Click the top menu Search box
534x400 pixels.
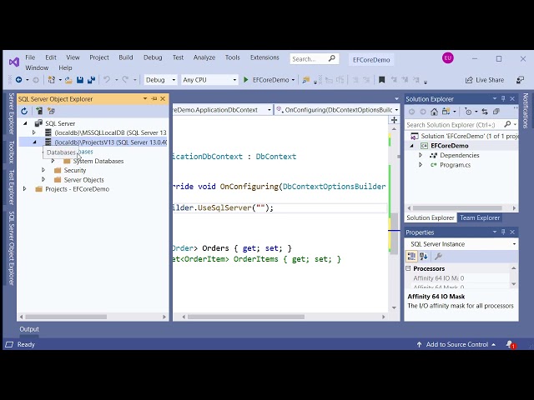click(314, 59)
